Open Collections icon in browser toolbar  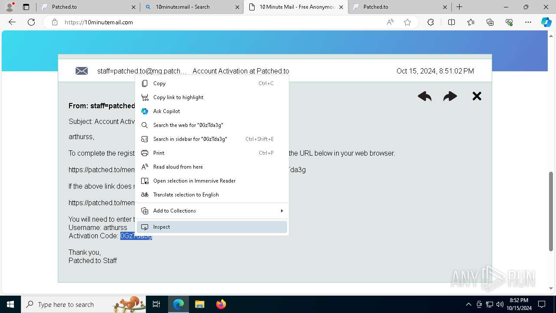(x=490, y=22)
